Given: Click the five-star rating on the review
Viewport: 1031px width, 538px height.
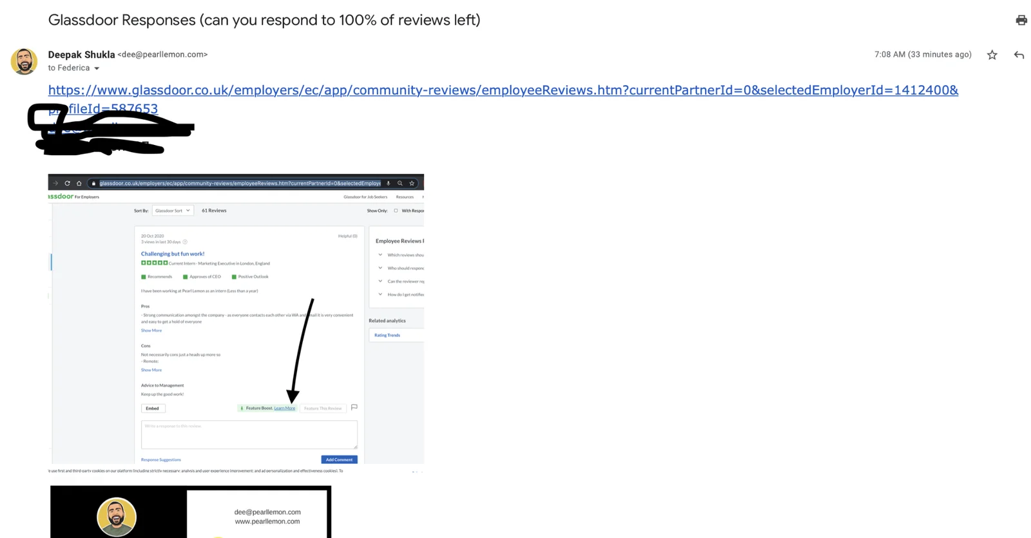Looking at the screenshot, I should click(155, 263).
